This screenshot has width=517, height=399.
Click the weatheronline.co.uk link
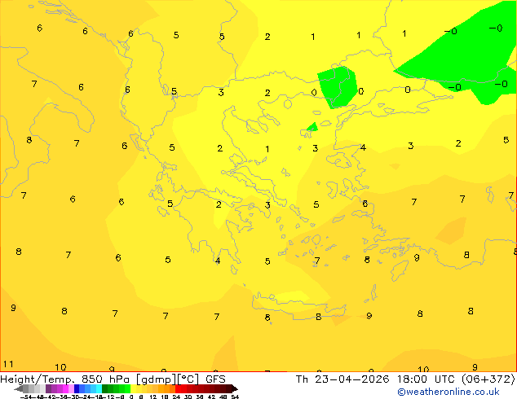pos(449,392)
